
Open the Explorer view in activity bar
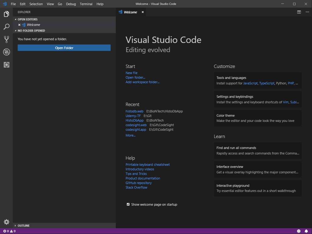point(6,14)
